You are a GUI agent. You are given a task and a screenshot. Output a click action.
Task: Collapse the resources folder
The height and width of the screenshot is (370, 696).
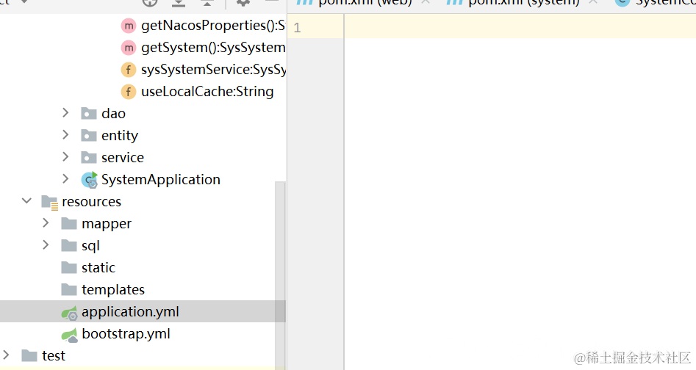pyautogui.click(x=26, y=201)
